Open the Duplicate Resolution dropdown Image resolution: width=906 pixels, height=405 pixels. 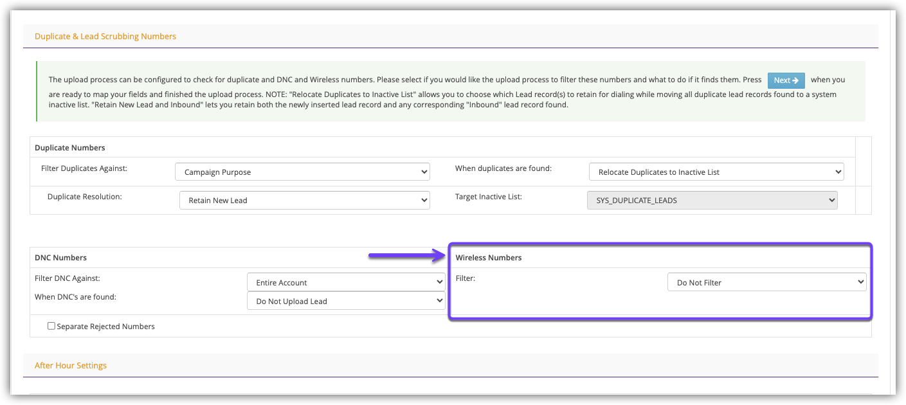[x=304, y=201]
